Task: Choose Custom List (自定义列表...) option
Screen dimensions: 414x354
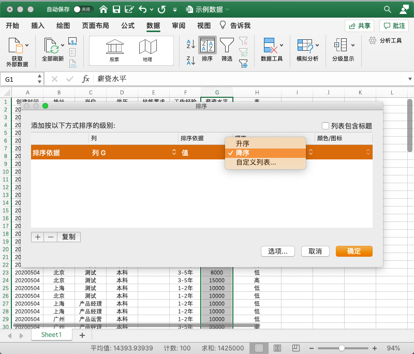Action: point(256,163)
